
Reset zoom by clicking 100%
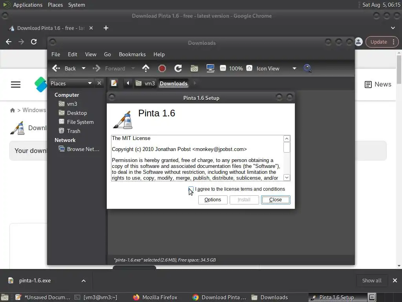point(236,68)
